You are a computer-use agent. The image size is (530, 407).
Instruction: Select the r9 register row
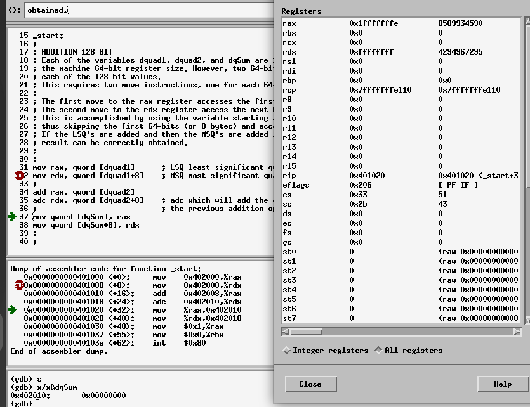(401, 108)
